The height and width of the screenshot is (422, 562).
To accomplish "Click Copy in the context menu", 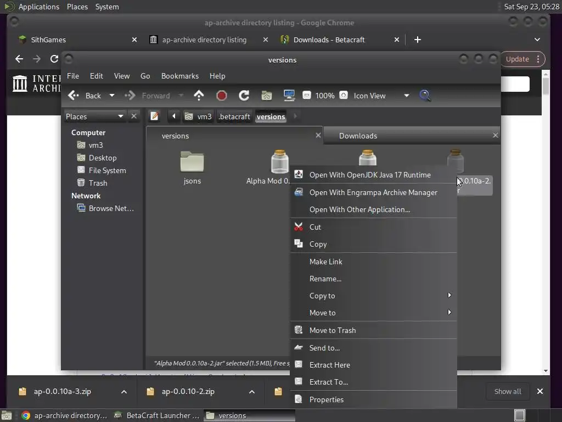I will (x=373, y=244).
